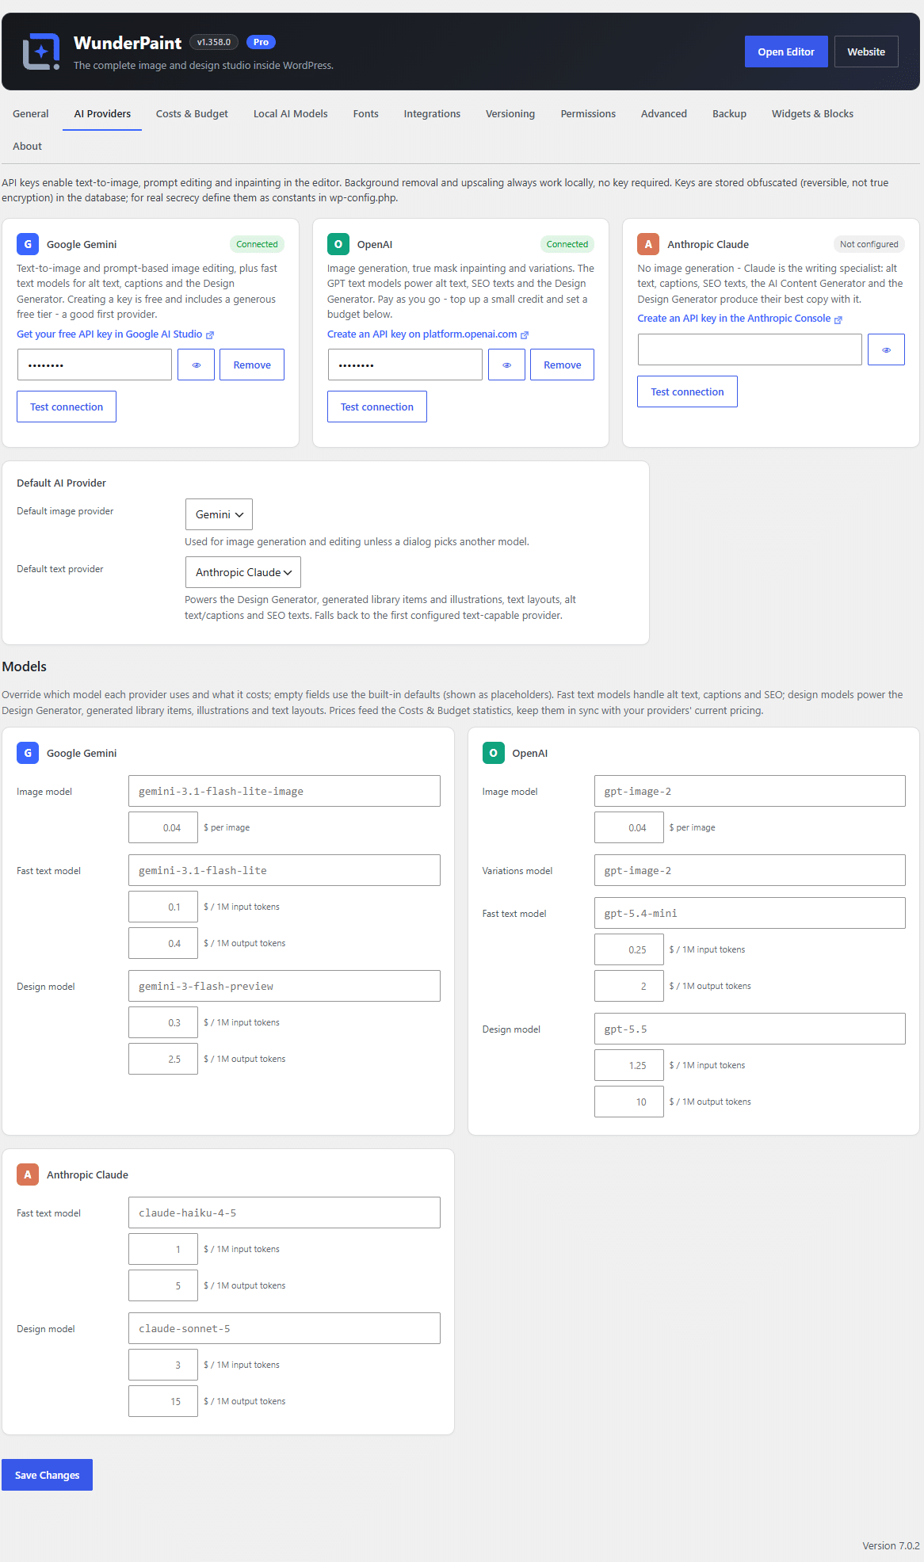
Task: Test connection for OpenAI
Action: point(377,407)
